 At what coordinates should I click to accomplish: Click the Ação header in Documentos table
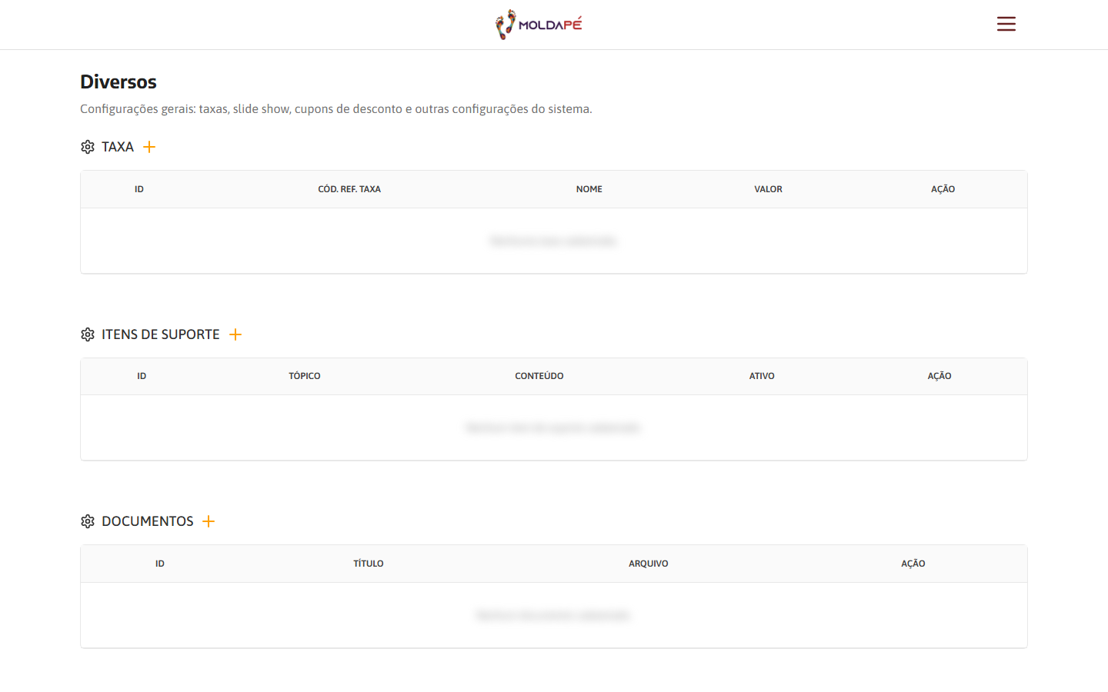[x=913, y=564]
